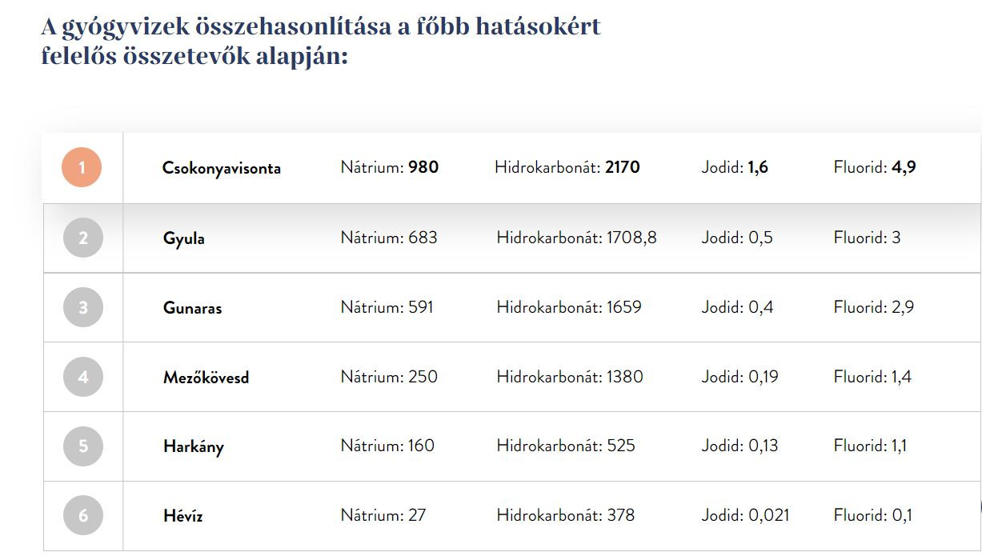The height and width of the screenshot is (556, 982).
Task: Click the Nátrium 980 value
Action: [390, 168]
